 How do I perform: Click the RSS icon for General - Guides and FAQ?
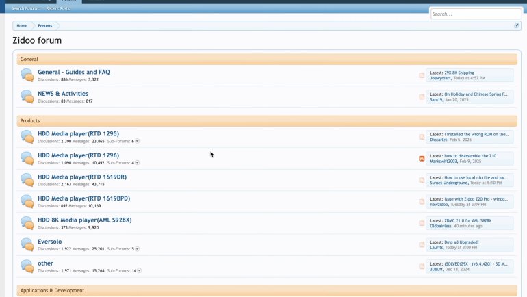(422, 75)
